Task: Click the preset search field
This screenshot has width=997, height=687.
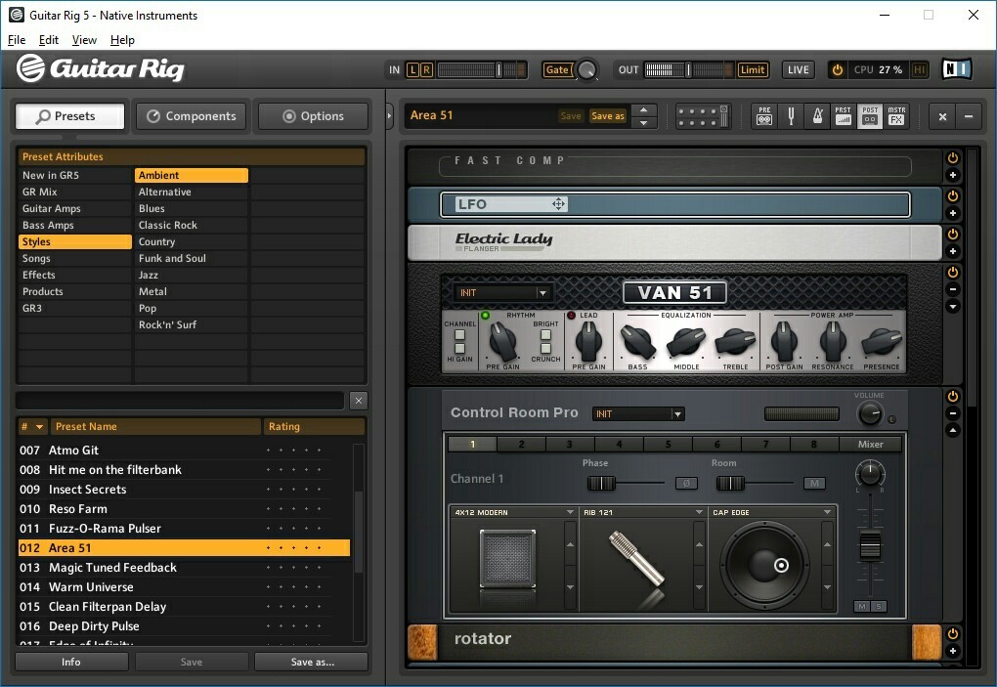Action: pyautogui.click(x=180, y=401)
